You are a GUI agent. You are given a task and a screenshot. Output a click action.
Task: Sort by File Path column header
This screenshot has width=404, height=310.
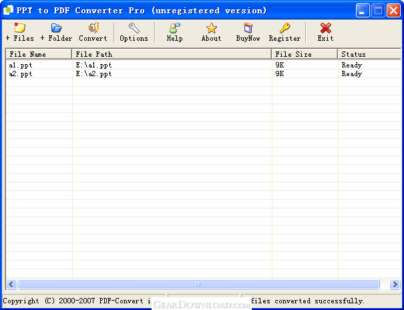172,54
